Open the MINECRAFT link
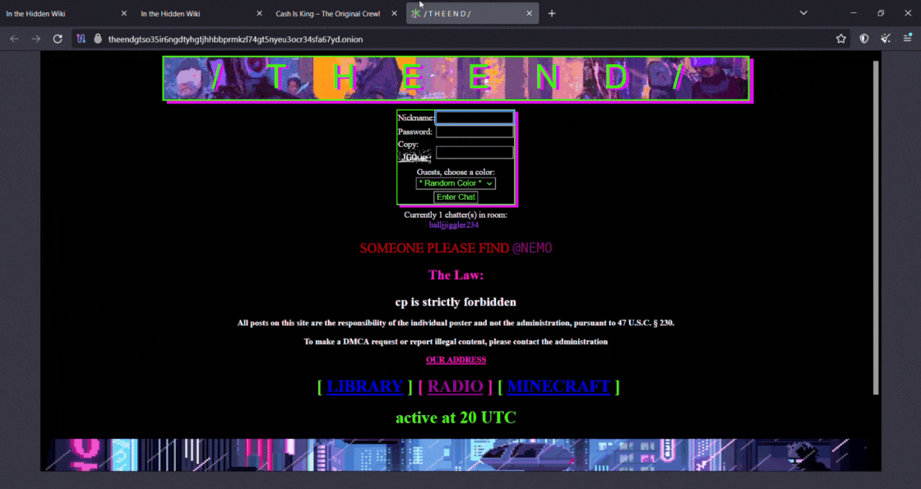Screen dimensions: 921x489 (x=558, y=386)
